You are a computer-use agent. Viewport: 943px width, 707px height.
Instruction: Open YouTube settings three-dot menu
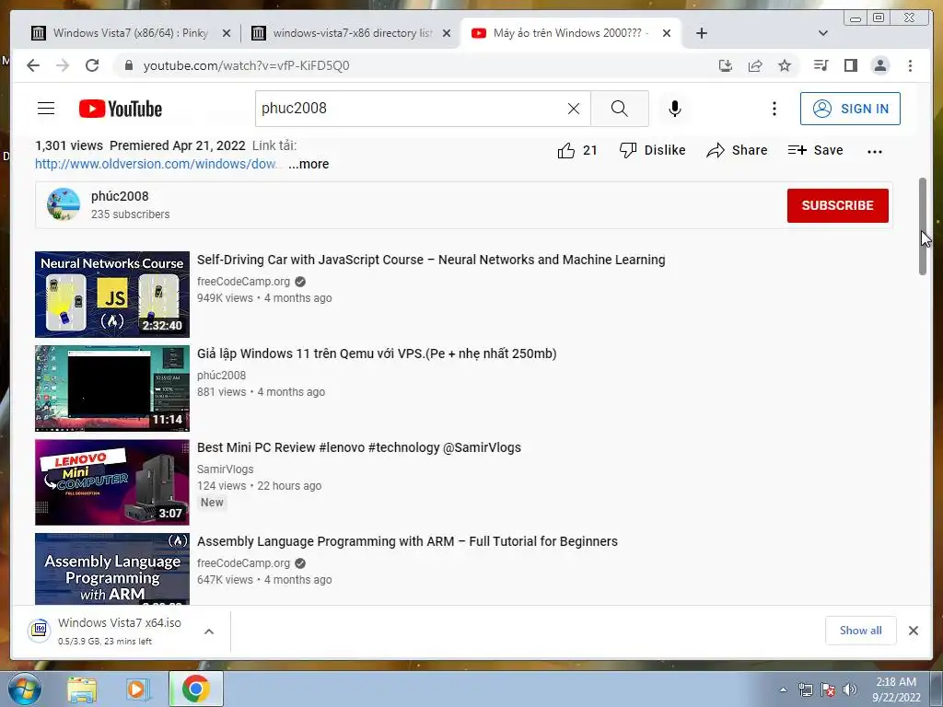coord(774,109)
